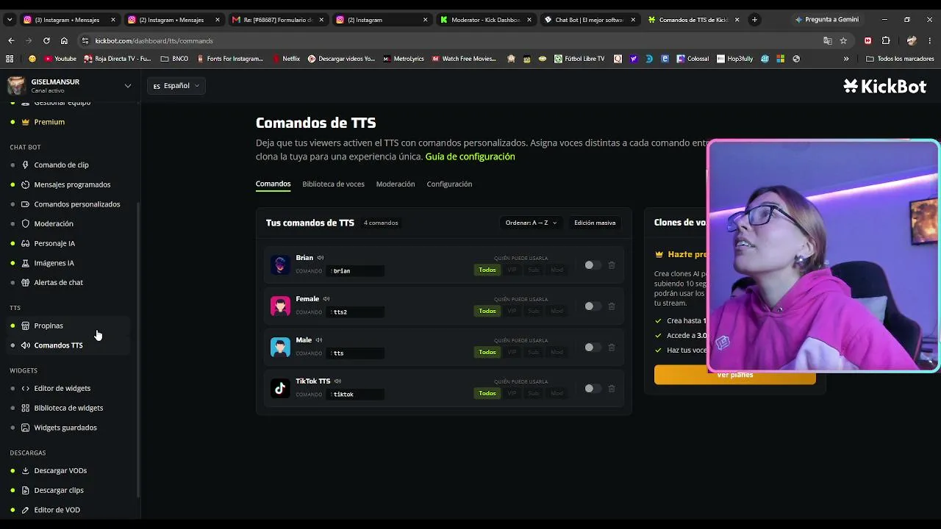Expand the GISELMANSUR channel switcher
The width and height of the screenshot is (941, 529).
click(128, 86)
